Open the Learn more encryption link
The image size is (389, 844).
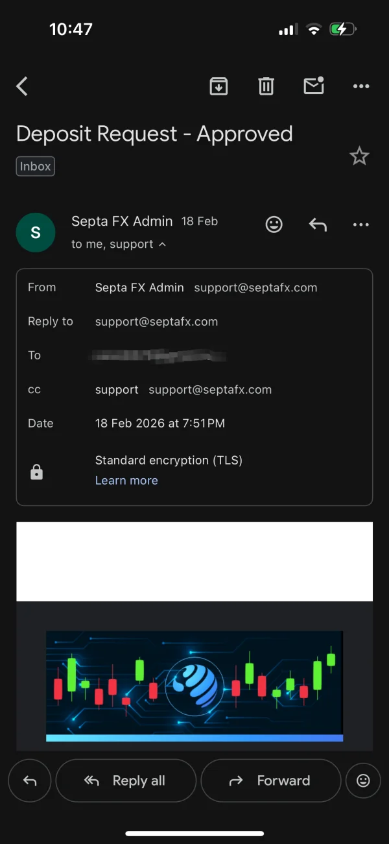point(126,481)
